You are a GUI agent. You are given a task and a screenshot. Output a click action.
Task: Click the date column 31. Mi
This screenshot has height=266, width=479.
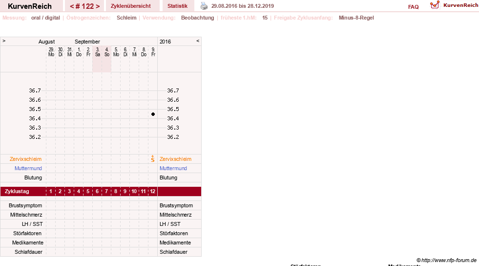pyautogui.click(x=70, y=52)
